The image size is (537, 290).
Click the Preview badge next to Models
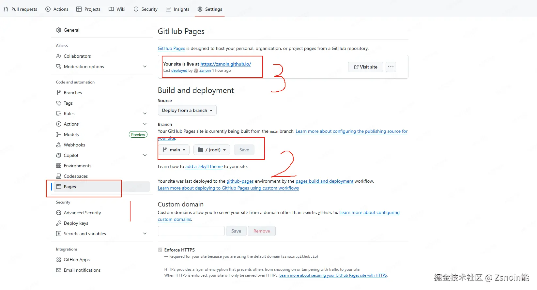[x=138, y=134]
